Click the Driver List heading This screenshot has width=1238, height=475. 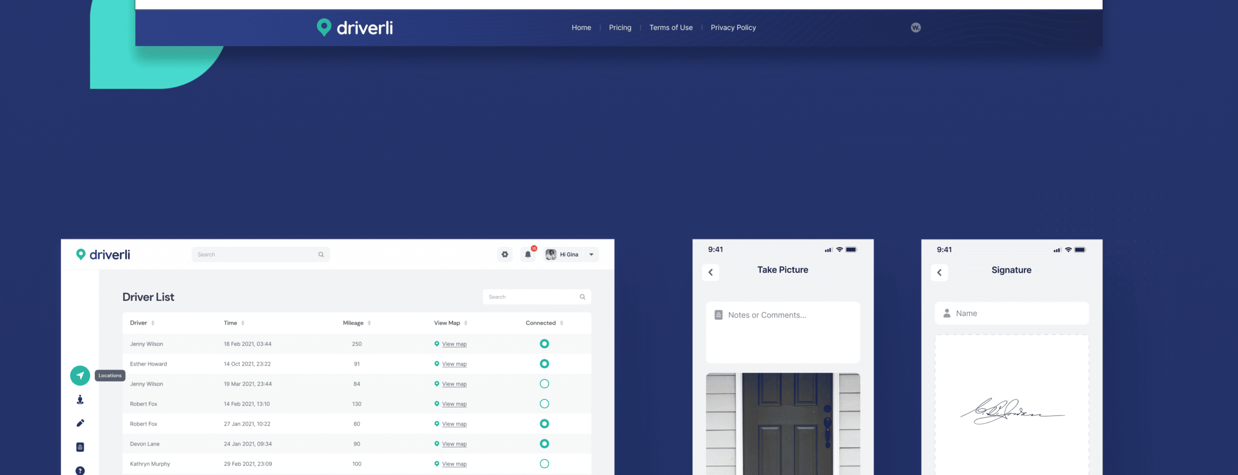tap(148, 297)
